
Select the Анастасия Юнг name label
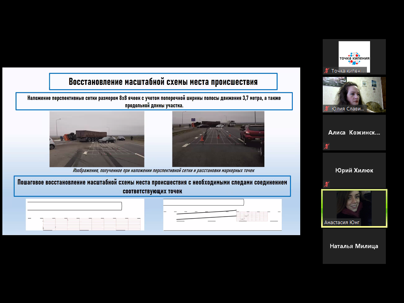342,223
